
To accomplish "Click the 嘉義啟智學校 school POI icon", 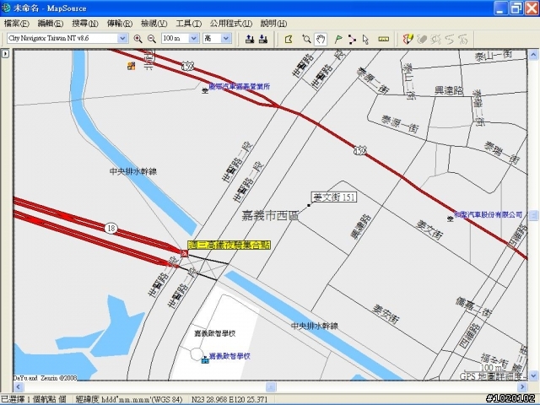I will 205,360.
